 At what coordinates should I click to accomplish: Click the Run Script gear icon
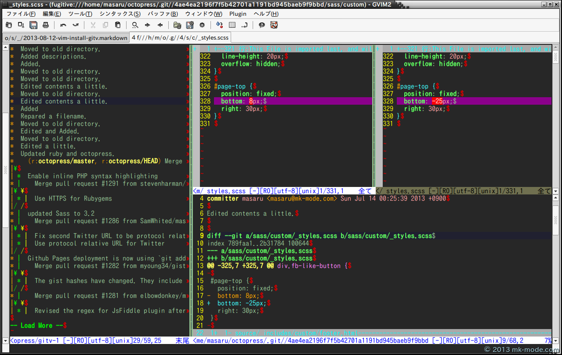(202, 25)
